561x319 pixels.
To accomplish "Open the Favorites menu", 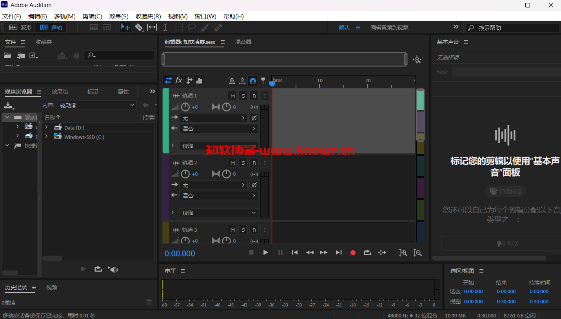I will pyautogui.click(x=148, y=16).
